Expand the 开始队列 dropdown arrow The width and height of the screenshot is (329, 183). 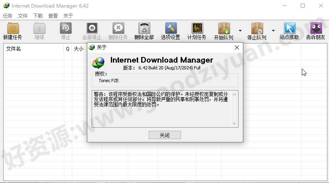coord(240,31)
